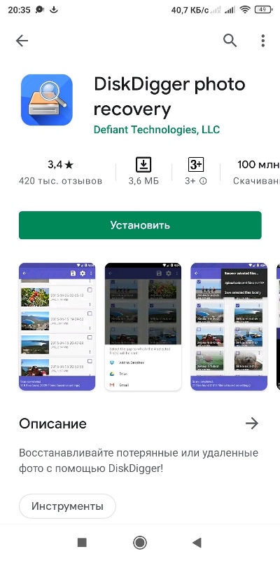Tap the back arrow at top left
This screenshot has width=280, height=561.
coord(22,41)
